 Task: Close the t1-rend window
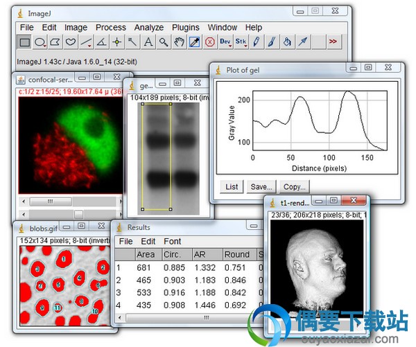(354, 200)
